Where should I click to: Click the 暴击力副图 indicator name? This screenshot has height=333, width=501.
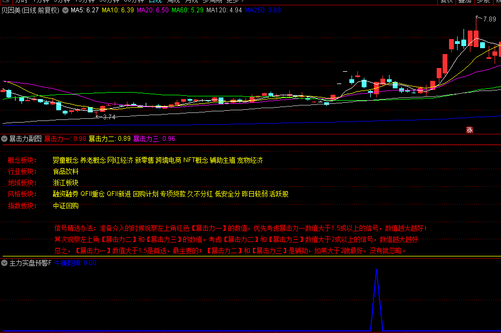tap(26, 139)
